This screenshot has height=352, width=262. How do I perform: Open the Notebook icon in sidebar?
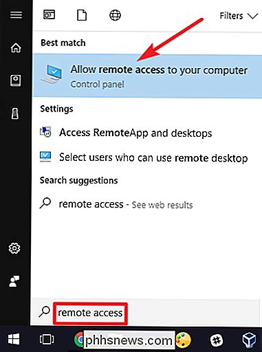pos(15,80)
